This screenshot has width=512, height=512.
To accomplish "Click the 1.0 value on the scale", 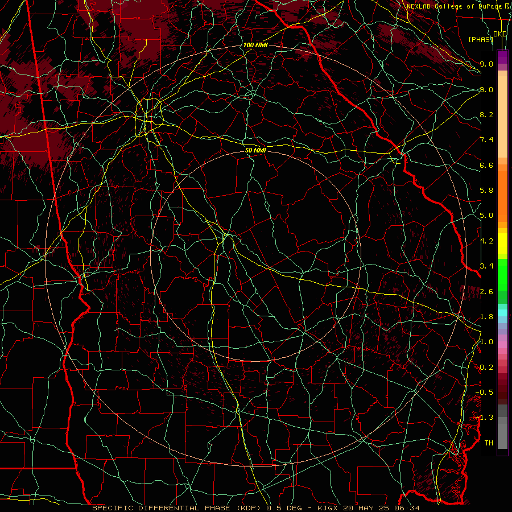I will 486,342.
